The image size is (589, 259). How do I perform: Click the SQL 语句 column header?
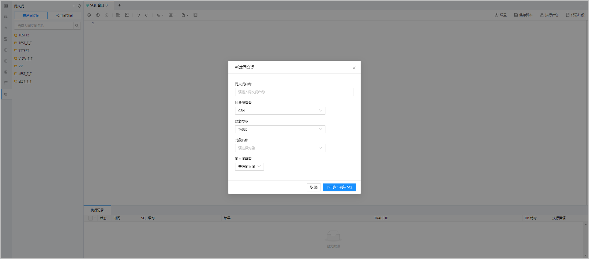pos(148,218)
